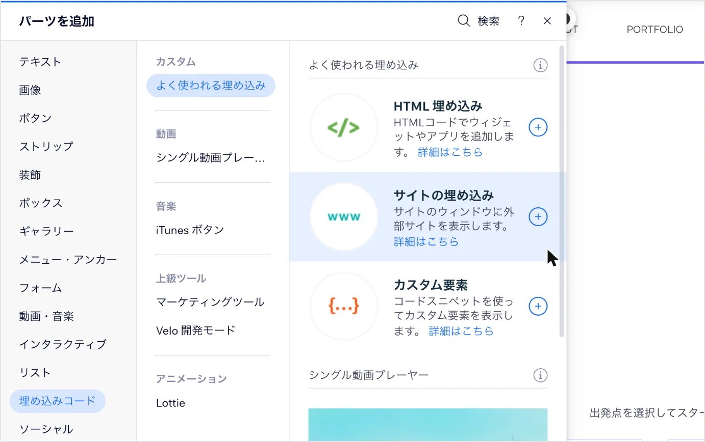Open help with the question mark icon
The image size is (705, 442).
tap(521, 21)
